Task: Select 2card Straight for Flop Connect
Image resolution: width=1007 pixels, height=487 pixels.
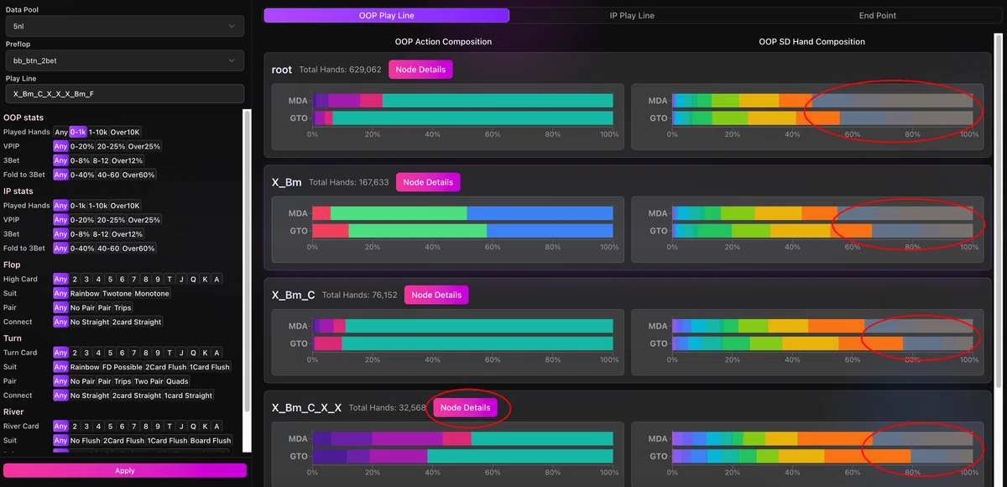Action: click(x=137, y=322)
